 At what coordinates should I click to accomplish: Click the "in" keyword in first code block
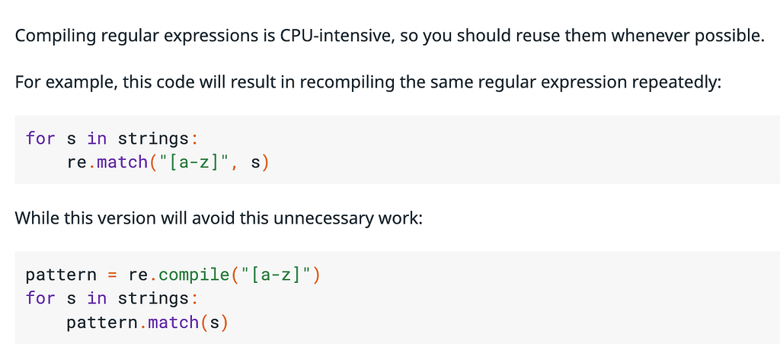tap(97, 138)
